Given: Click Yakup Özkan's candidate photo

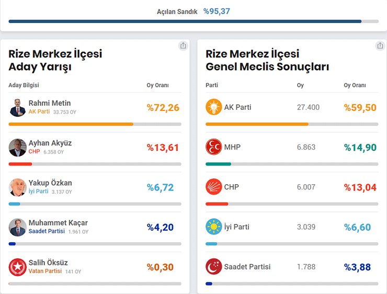Looking at the screenshot, I should tap(17, 187).
